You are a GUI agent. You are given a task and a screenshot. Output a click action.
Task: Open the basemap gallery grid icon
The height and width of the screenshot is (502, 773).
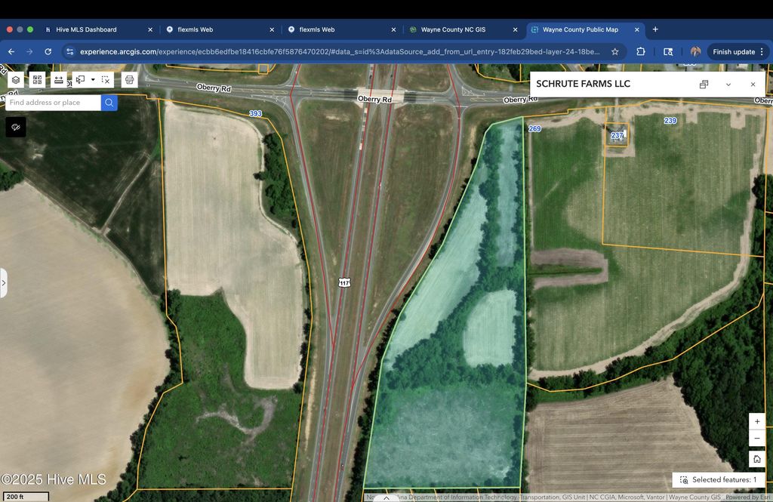pos(37,79)
